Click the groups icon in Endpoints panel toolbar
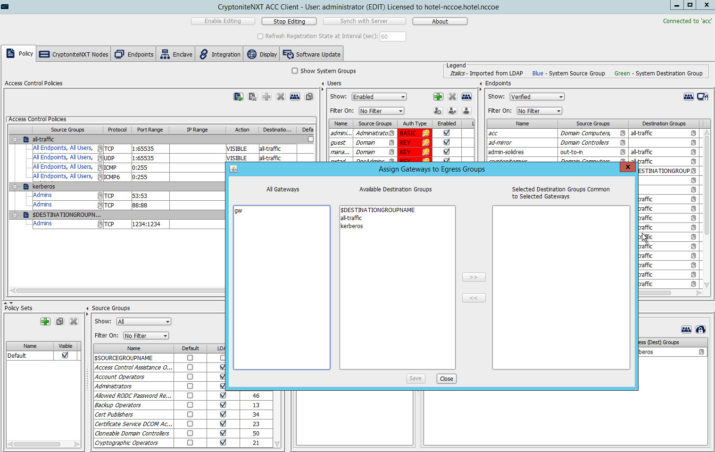Image resolution: width=715 pixels, height=452 pixels. (x=689, y=97)
